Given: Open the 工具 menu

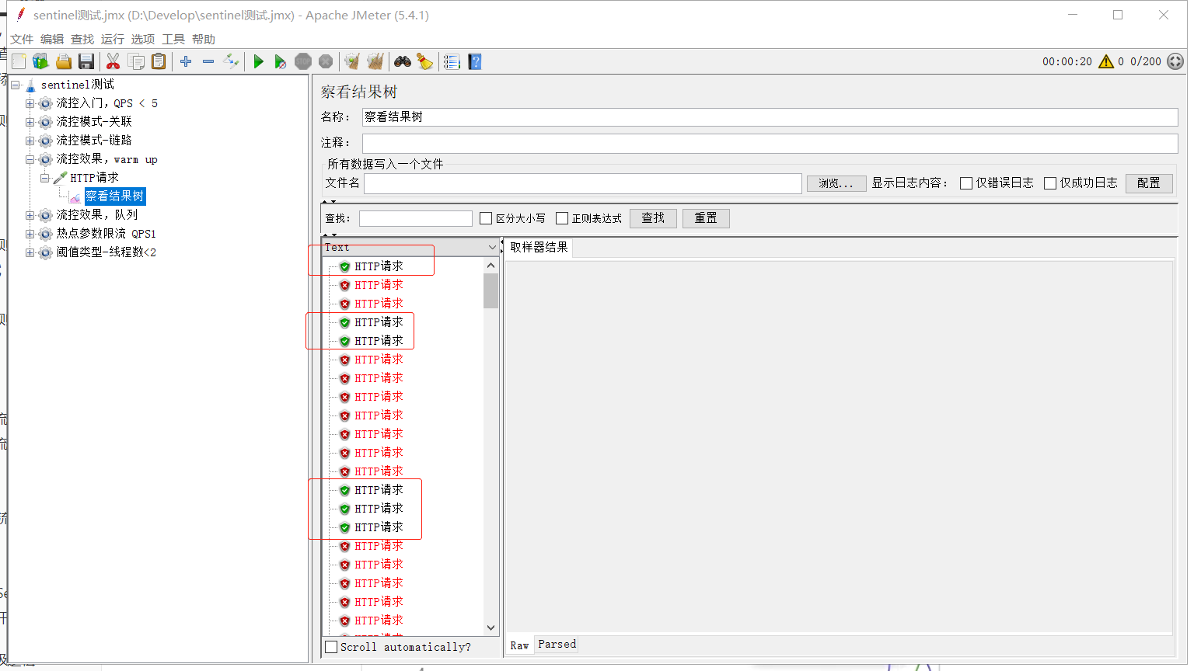Looking at the screenshot, I should pyautogui.click(x=173, y=40).
